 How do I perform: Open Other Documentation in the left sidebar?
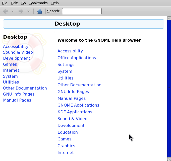(x=25, y=88)
